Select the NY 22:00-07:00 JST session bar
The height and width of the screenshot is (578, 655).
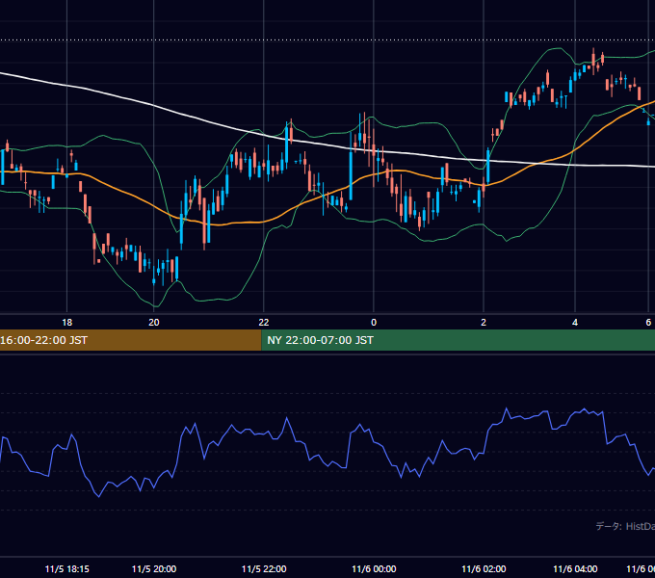coord(458,340)
